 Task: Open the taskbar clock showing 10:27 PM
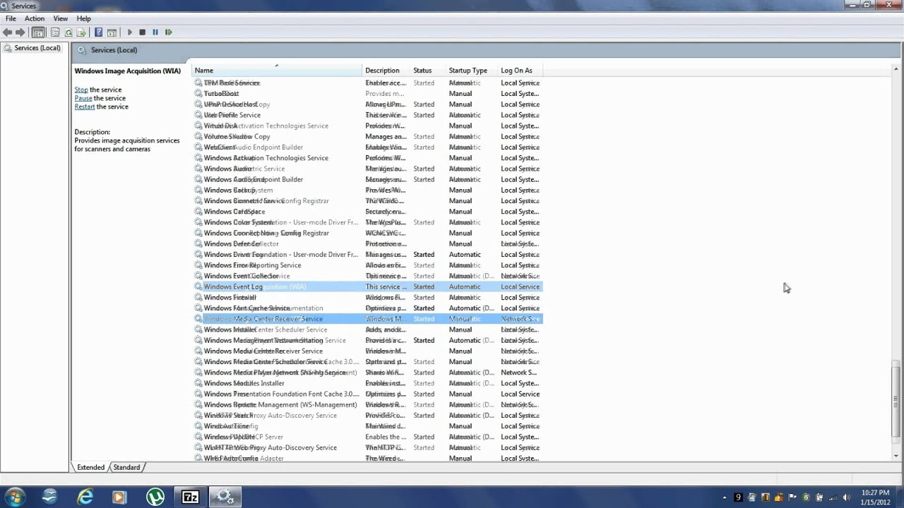pos(875,497)
